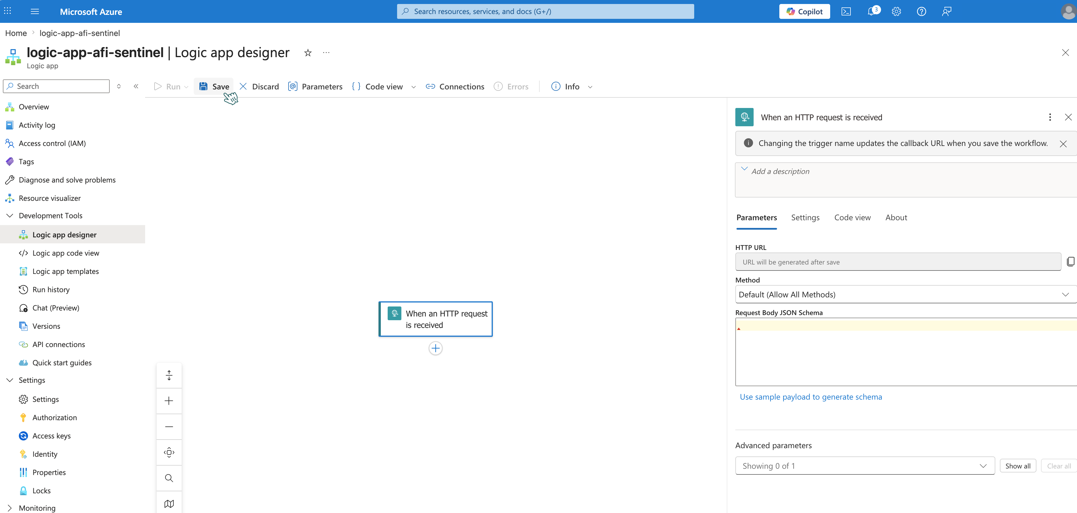Screen dimensions: 1077x513
Task: Save the workflow
Action: 214,87
